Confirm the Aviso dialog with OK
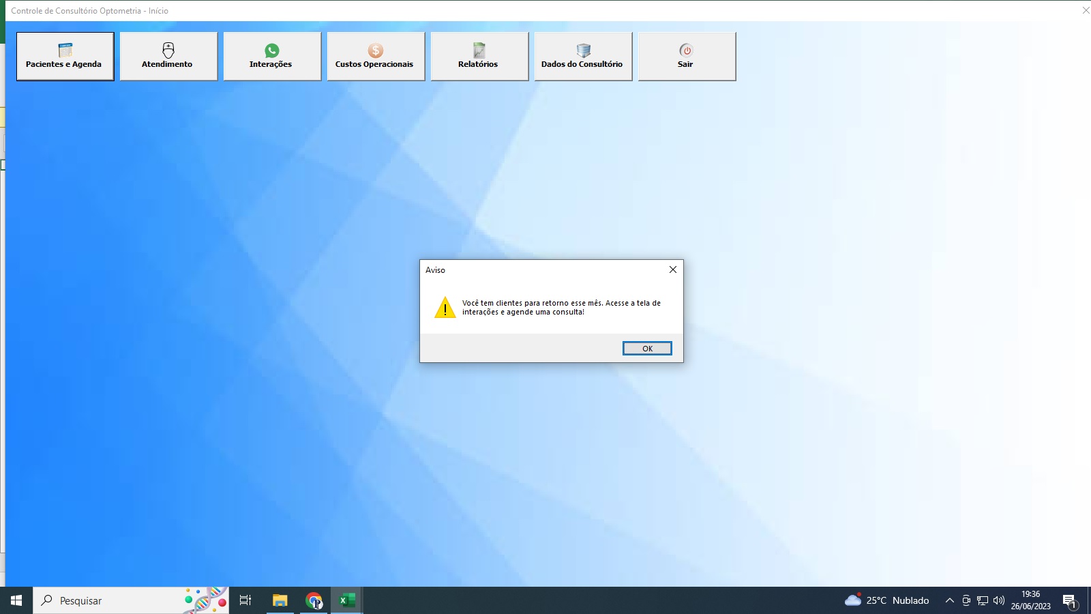The width and height of the screenshot is (1091, 614). point(647,349)
